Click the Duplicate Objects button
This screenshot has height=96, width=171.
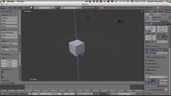(9, 33)
